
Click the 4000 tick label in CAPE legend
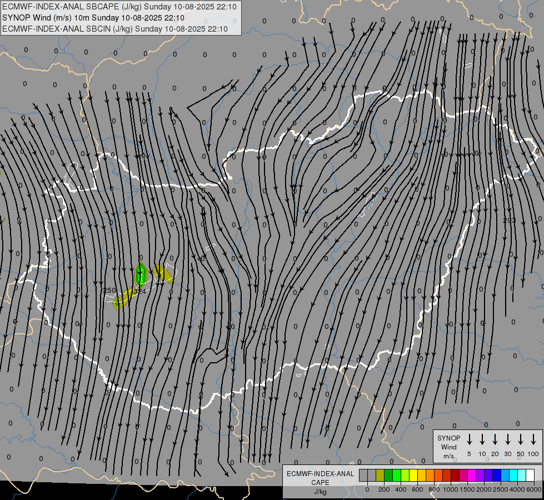pos(517,489)
